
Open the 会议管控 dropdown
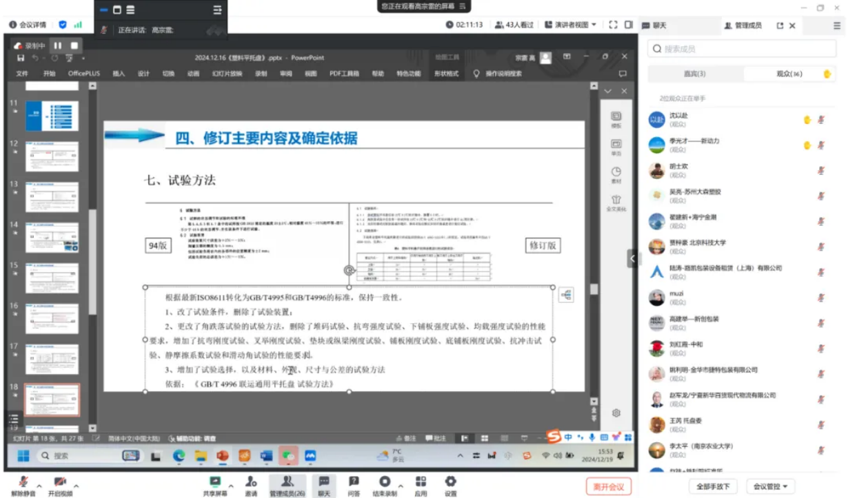[x=771, y=486]
